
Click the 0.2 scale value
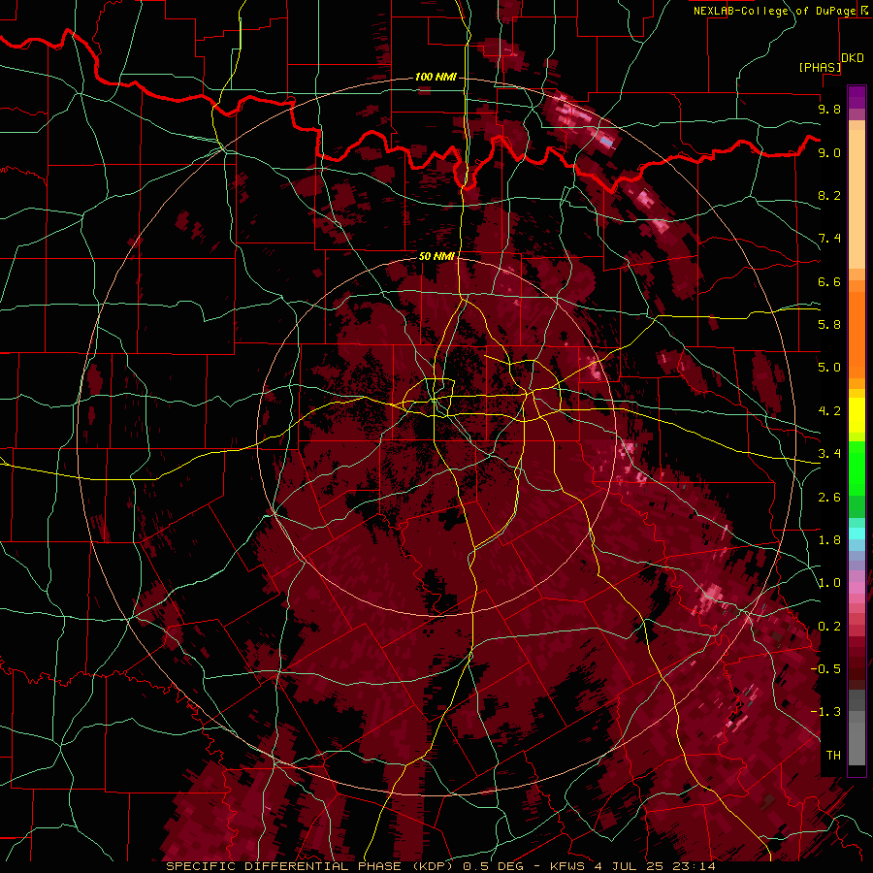(829, 627)
